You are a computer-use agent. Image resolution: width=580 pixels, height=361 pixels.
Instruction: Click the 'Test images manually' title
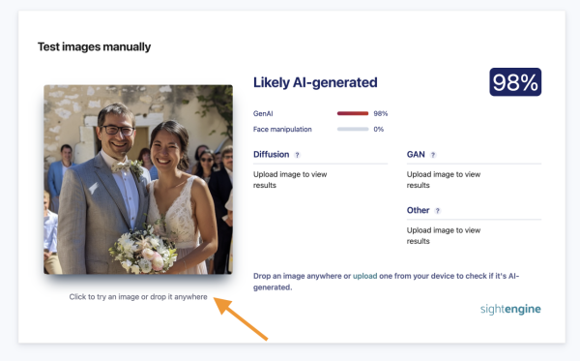pyautogui.click(x=95, y=47)
